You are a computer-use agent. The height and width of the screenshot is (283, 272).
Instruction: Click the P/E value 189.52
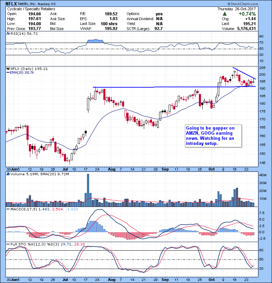coord(111,14)
